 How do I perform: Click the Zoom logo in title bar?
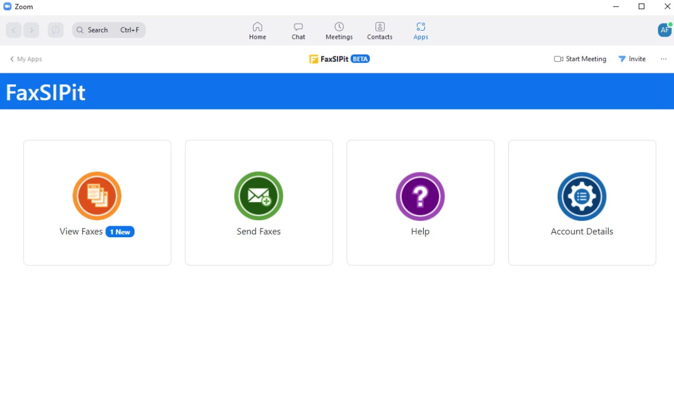pyautogui.click(x=8, y=7)
